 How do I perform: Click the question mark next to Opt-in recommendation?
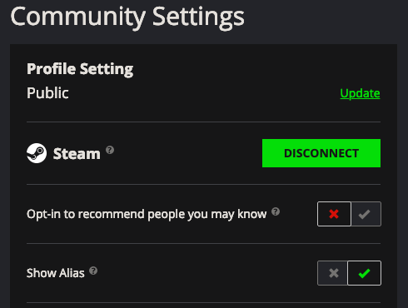click(276, 211)
